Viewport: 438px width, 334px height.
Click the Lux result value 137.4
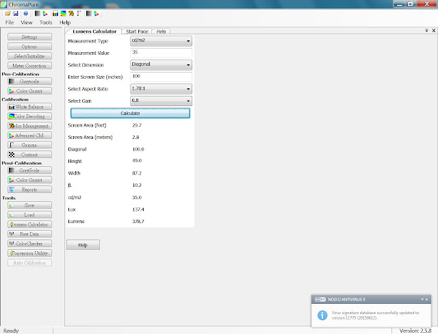click(138, 209)
